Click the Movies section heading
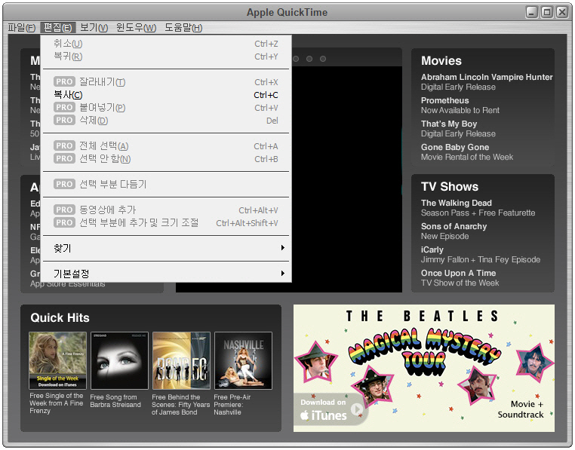Image resolution: width=575 pixels, height=450 pixels. coord(441,61)
